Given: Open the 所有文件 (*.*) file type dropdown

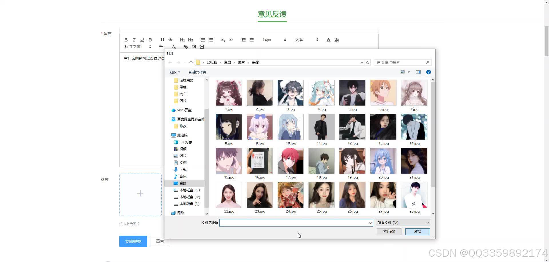Looking at the screenshot, I should pyautogui.click(x=403, y=223).
